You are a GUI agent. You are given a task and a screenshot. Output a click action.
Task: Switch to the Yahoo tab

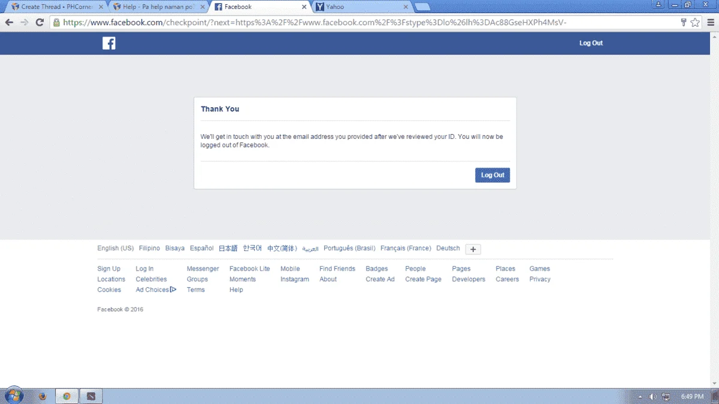pyautogui.click(x=362, y=7)
